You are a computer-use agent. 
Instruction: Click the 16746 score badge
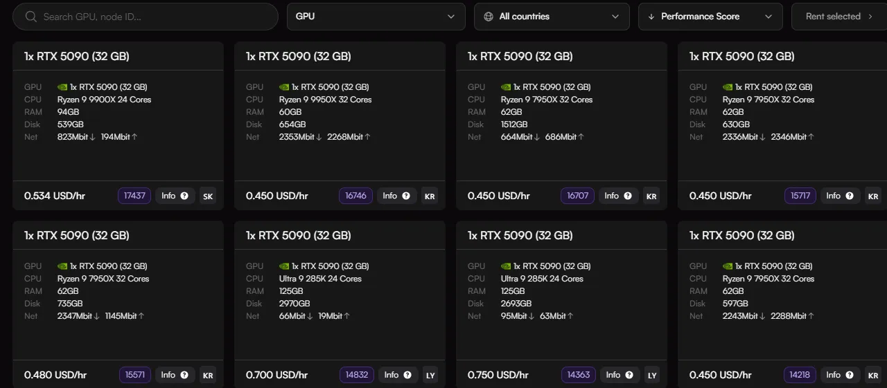(355, 196)
